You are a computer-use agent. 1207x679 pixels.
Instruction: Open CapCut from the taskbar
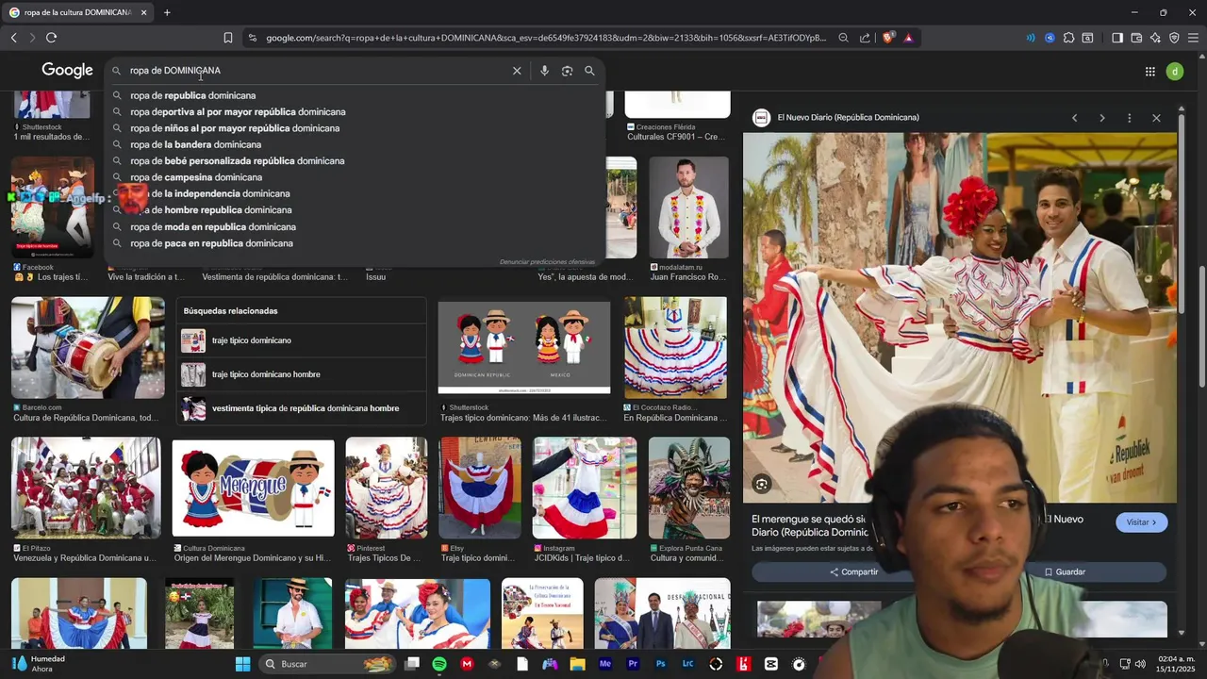pos(771,664)
